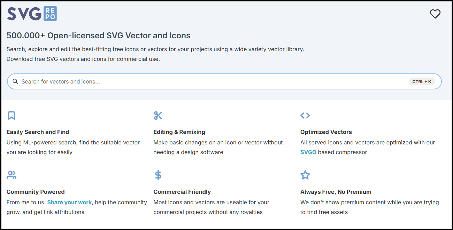Click the Optimized Vectors heading
Screen dimensions: 453x230
click(x=326, y=132)
